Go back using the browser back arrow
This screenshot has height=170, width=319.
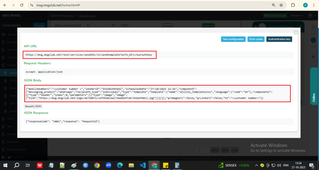pyautogui.click(x=5, y=5)
